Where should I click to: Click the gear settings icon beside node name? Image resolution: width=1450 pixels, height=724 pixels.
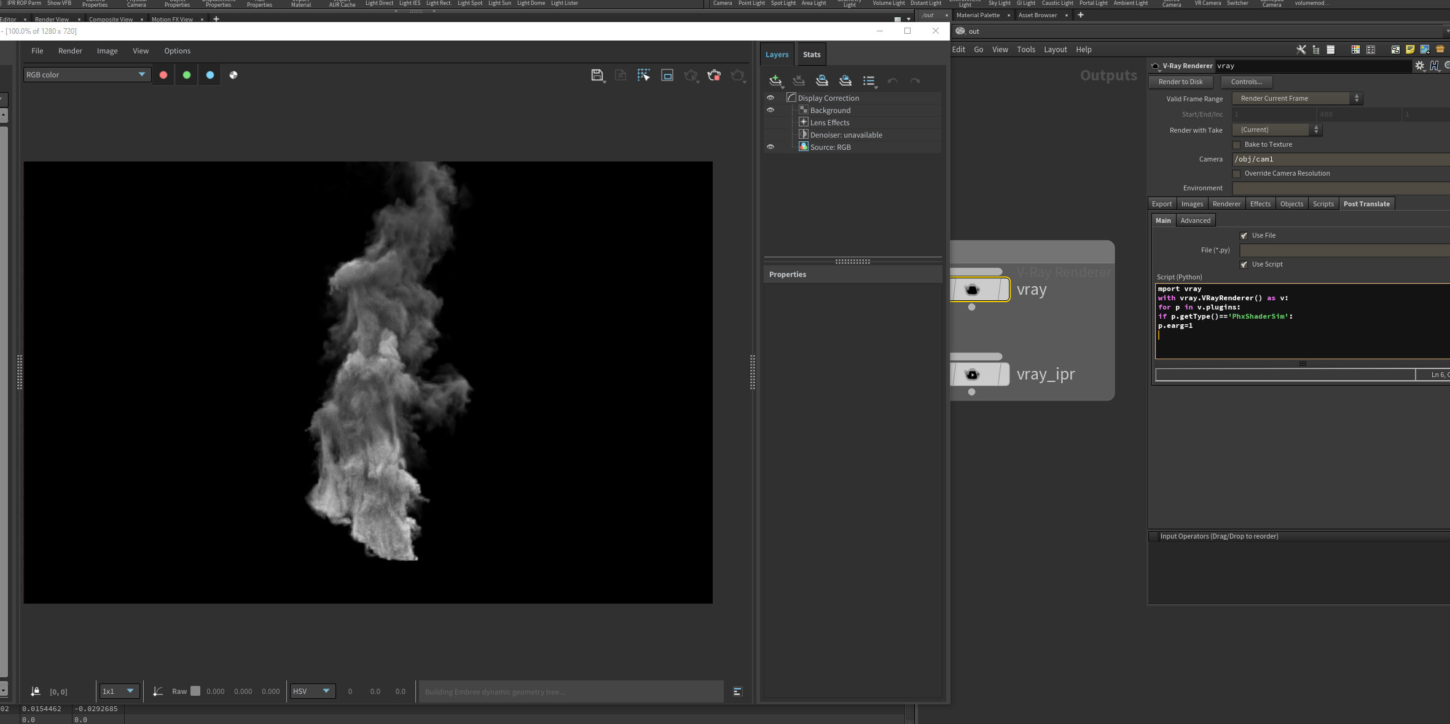coord(1419,66)
